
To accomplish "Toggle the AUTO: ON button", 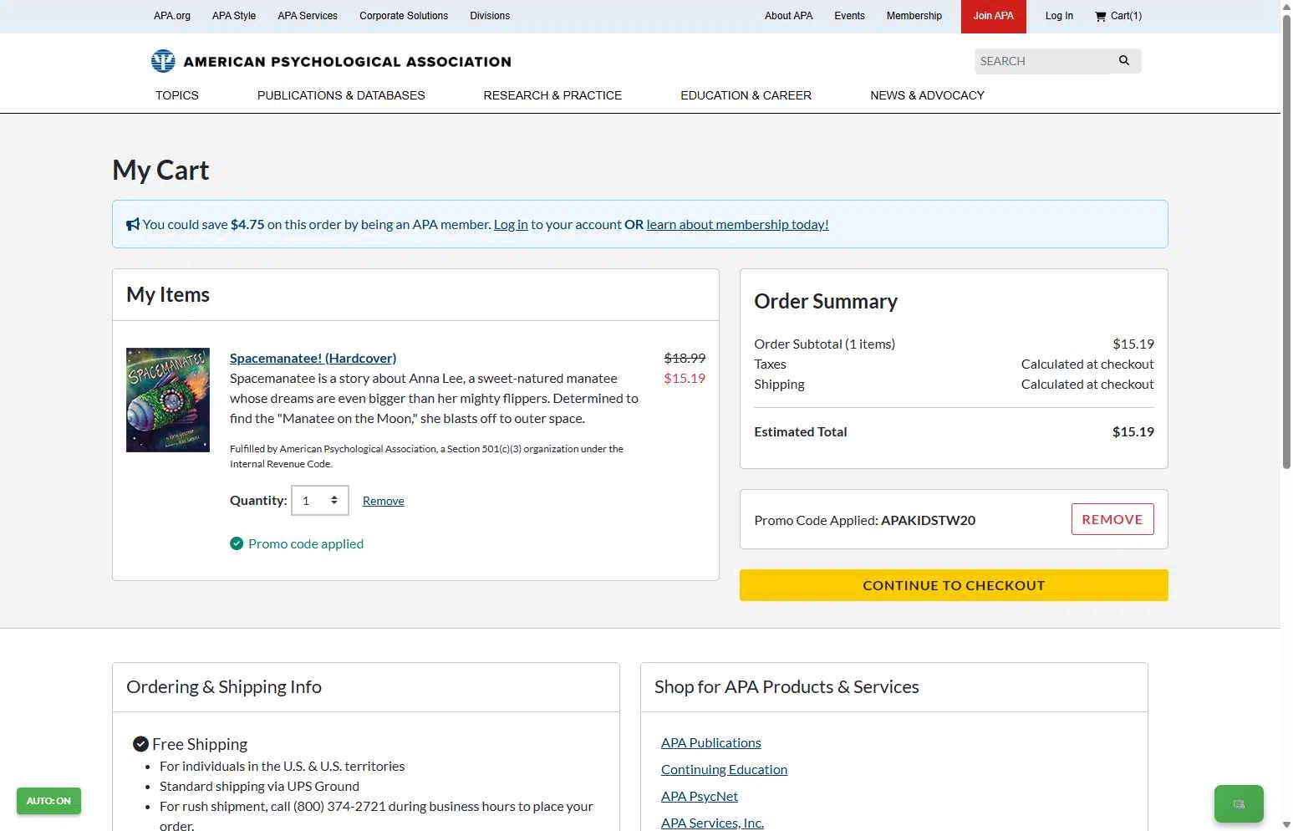I will pos(48,801).
